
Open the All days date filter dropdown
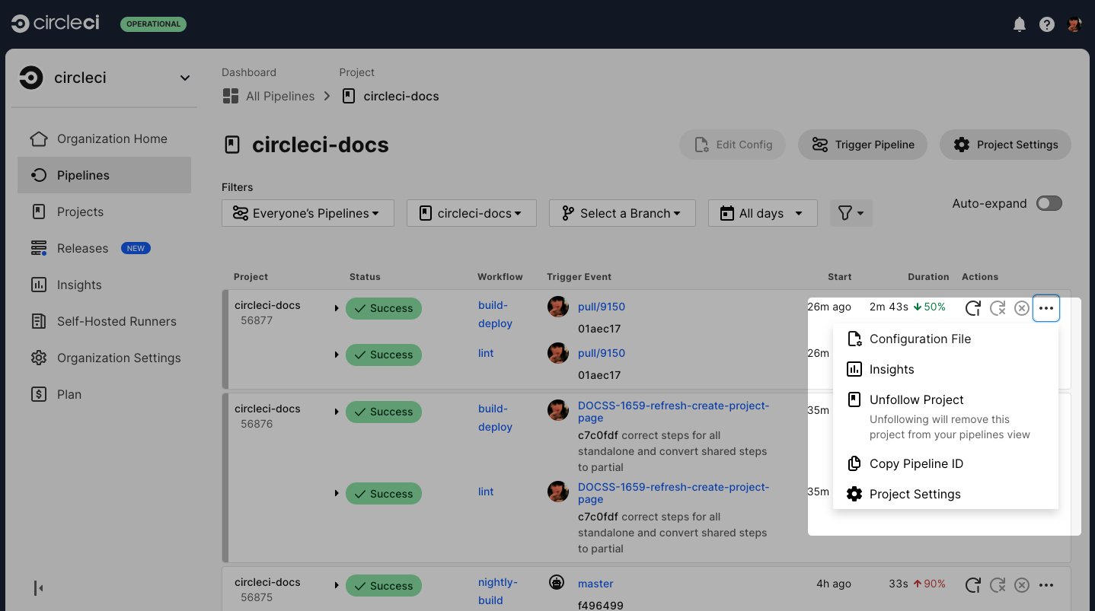[762, 213]
